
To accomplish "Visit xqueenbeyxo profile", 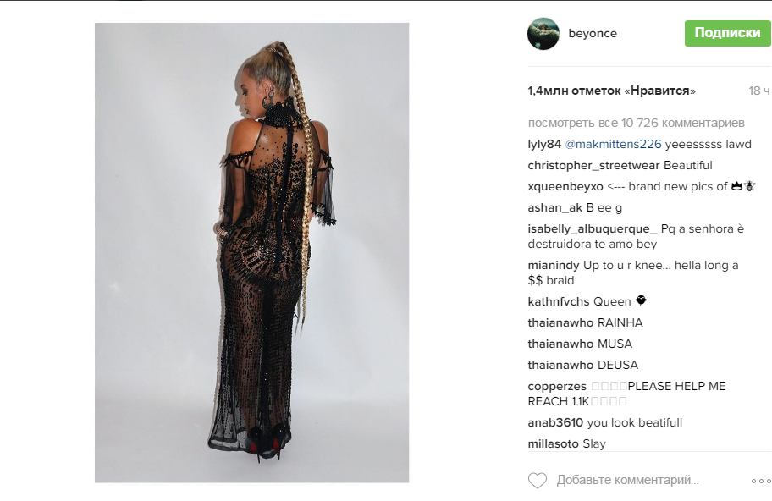I will (565, 186).
